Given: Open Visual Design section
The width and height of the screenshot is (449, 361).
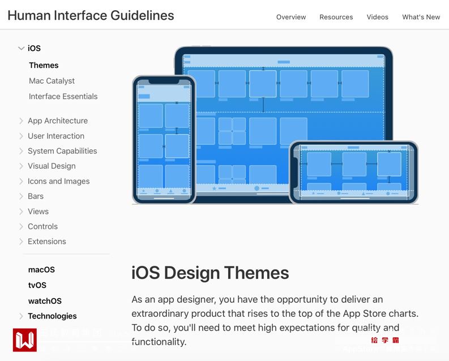Looking at the screenshot, I should 52,166.
